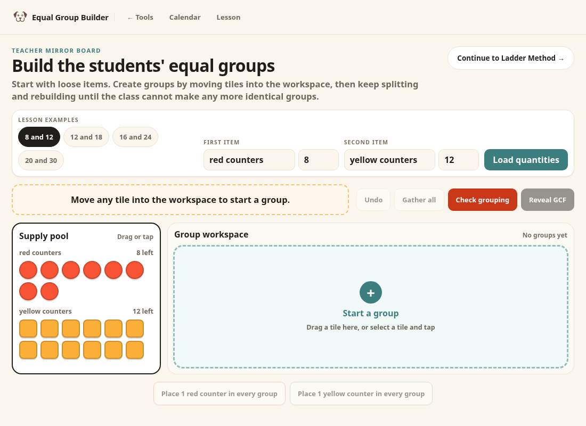Place 1 red counter in every group

coord(219,394)
